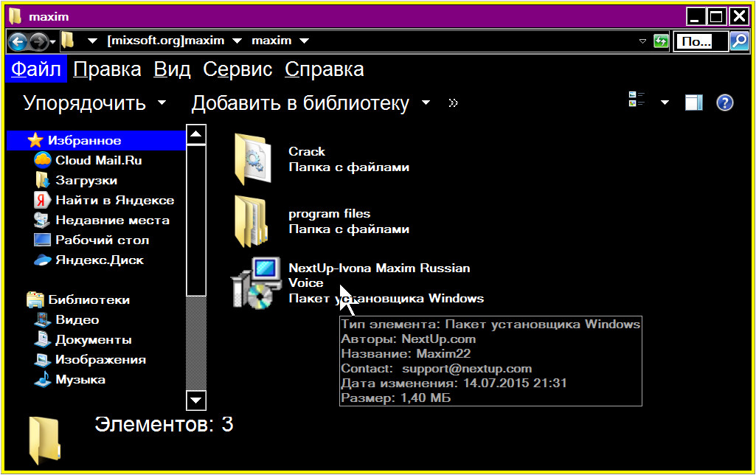Click the Яндекс.Диск saucer icon
756x475 pixels.
pos(43,260)
